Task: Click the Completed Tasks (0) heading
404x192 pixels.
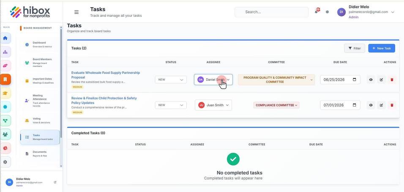Action: 88,133
